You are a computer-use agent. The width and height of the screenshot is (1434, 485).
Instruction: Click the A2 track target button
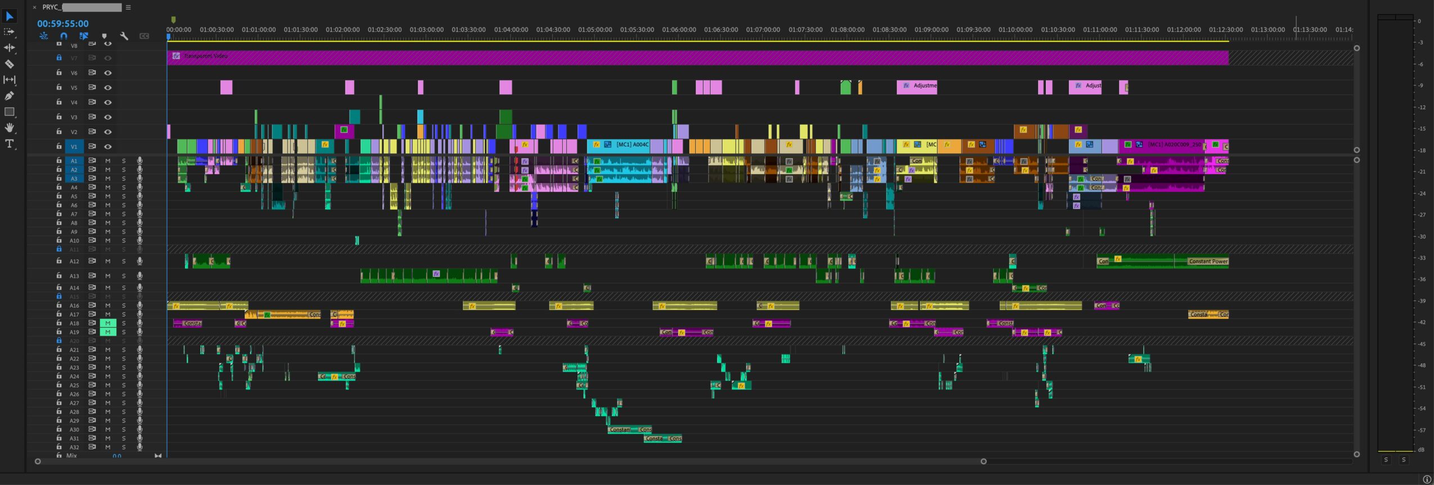(74, 170)
